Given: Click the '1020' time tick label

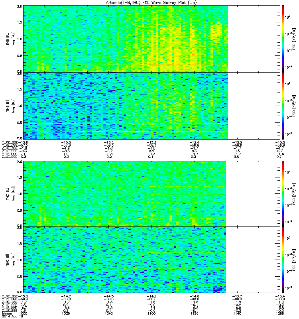Looking at the screenshot, I should 66,313.
